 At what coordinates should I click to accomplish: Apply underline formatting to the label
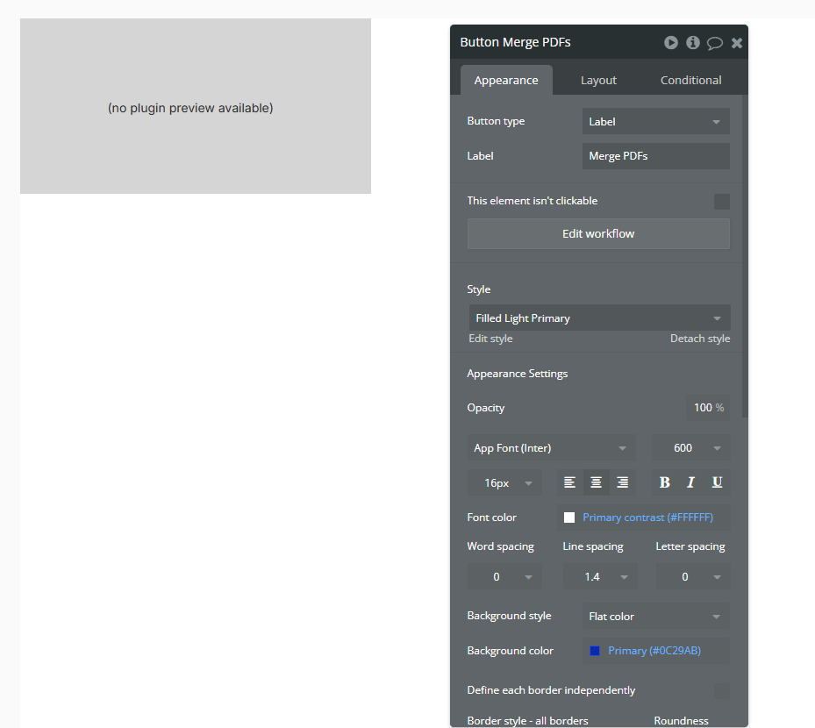[x=717, y=482]
